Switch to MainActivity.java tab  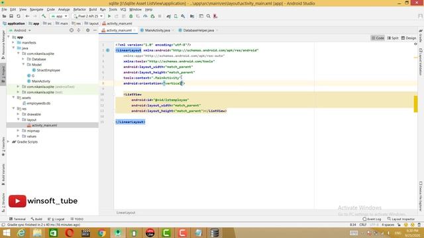(157, 30)
